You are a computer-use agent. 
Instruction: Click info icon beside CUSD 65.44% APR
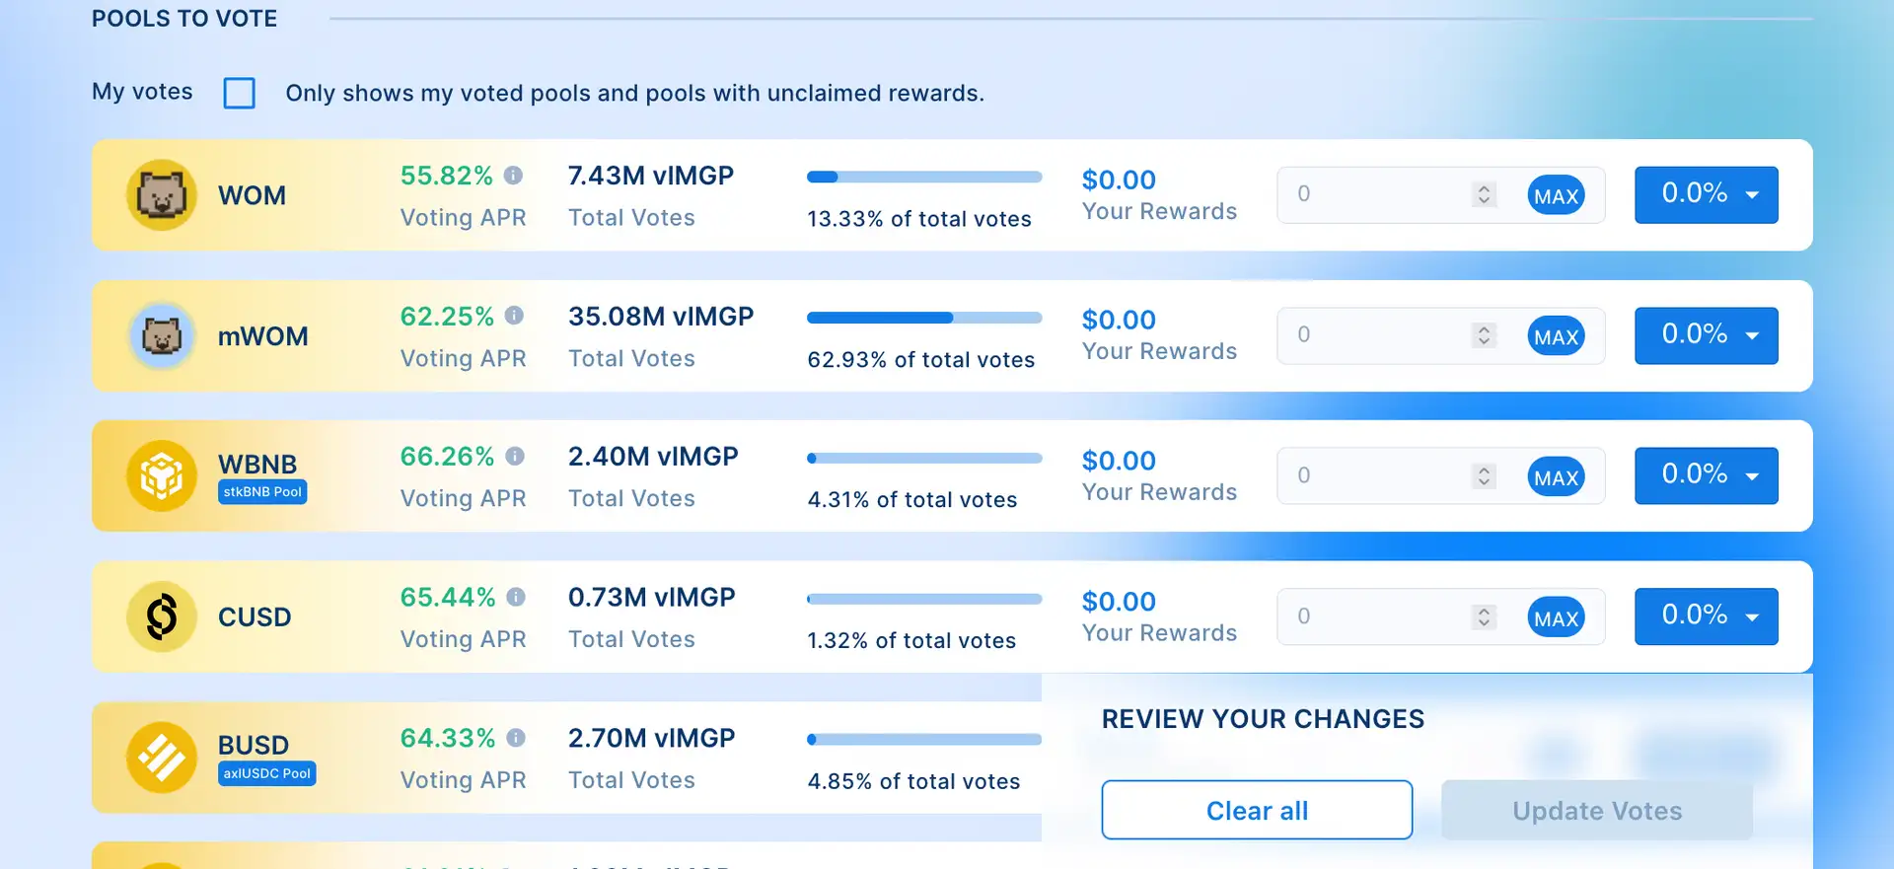[516, 597]
